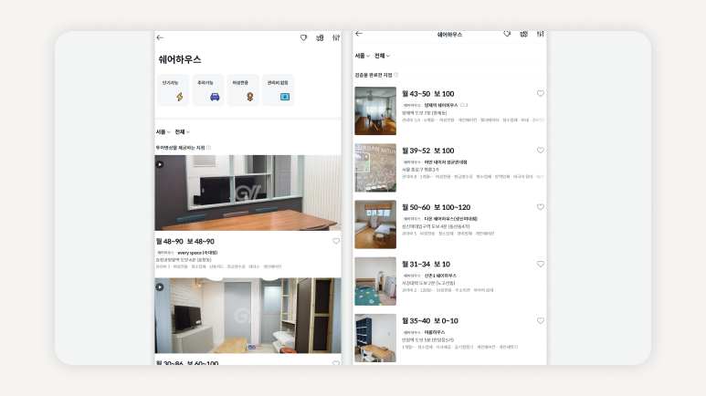
Task: Play video on the wooden table room photo
Action: point(160,165)
